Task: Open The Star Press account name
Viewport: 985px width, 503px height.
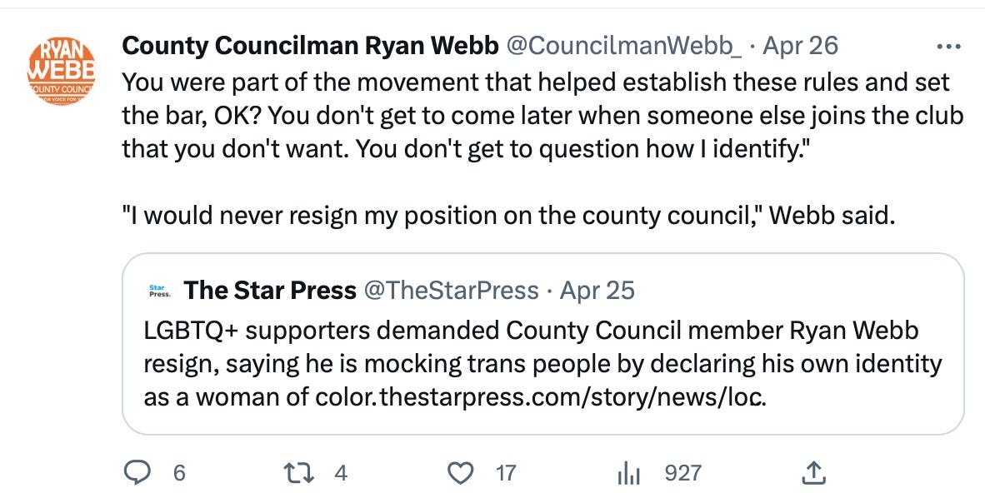Action: point(269,290)
